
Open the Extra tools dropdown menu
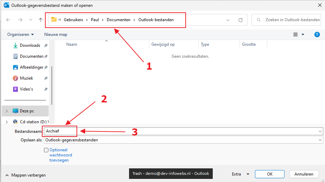click(x=240, y=174)
